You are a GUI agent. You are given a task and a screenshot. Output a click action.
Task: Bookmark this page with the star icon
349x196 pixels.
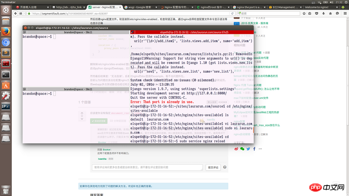tap(304, 14)
